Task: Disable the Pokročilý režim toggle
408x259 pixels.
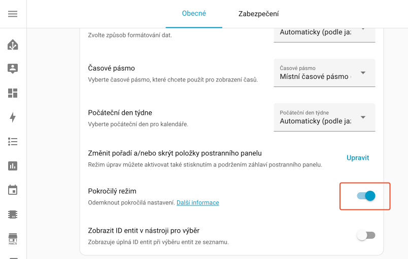Action: 366,196
